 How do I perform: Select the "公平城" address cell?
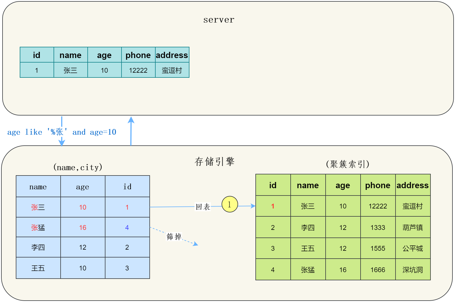click(x=413, y=248)
